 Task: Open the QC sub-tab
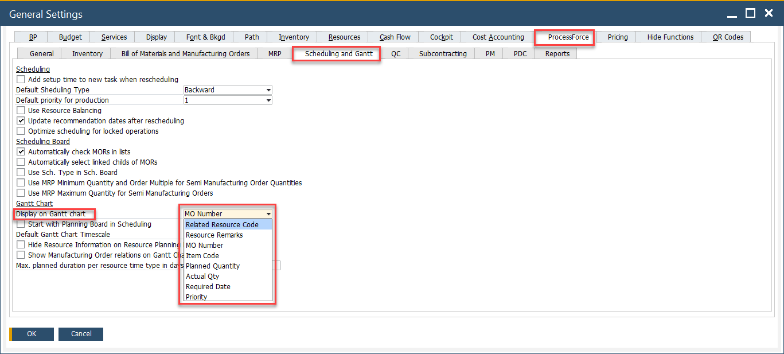(396, 54)
